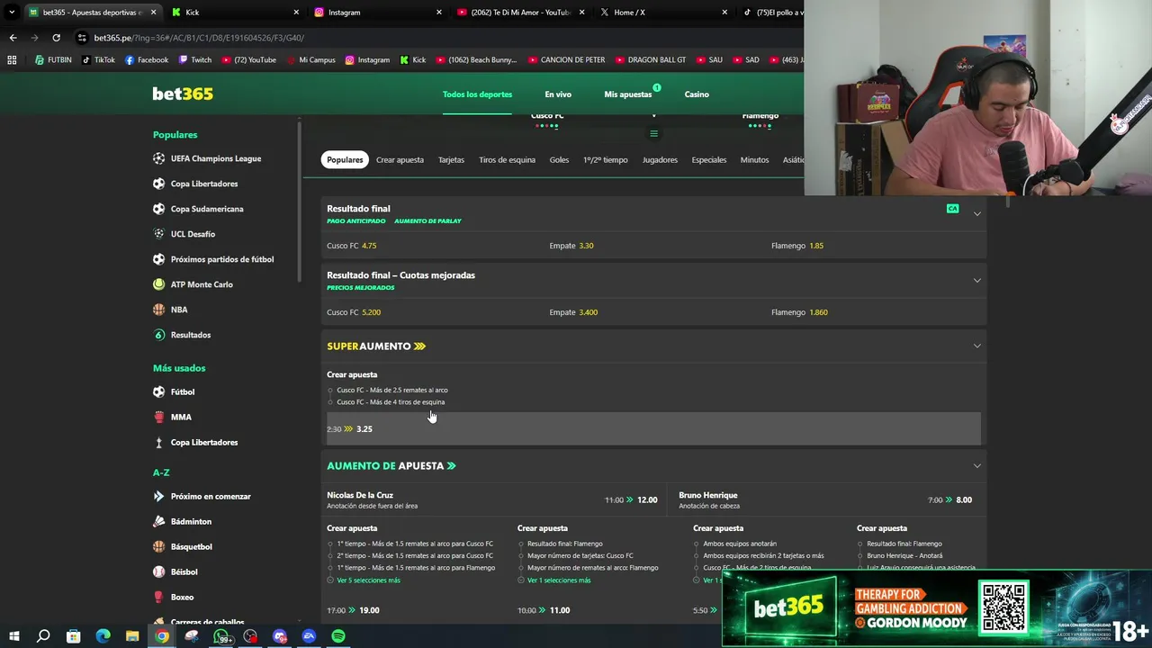Collapse the Super Aumento section
Image resolution: width=1152 pixels, height=648 pixels.
pos(976,346)
